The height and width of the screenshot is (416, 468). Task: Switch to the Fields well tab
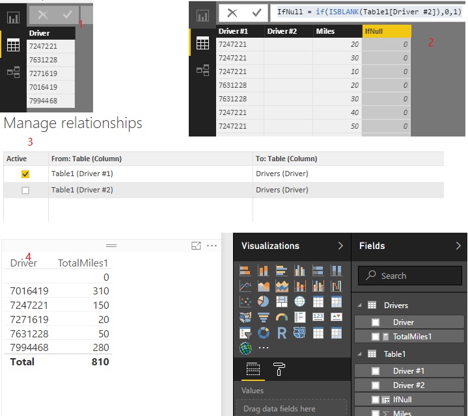click(253, 369)
